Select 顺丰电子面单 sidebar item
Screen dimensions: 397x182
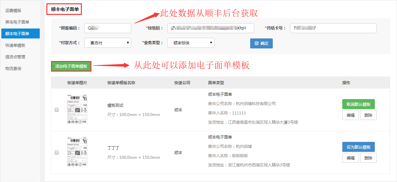(17, 33)
